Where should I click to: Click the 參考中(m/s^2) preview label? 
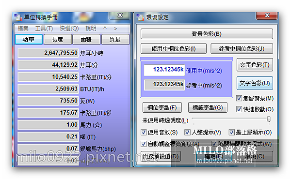pos(204,85)
